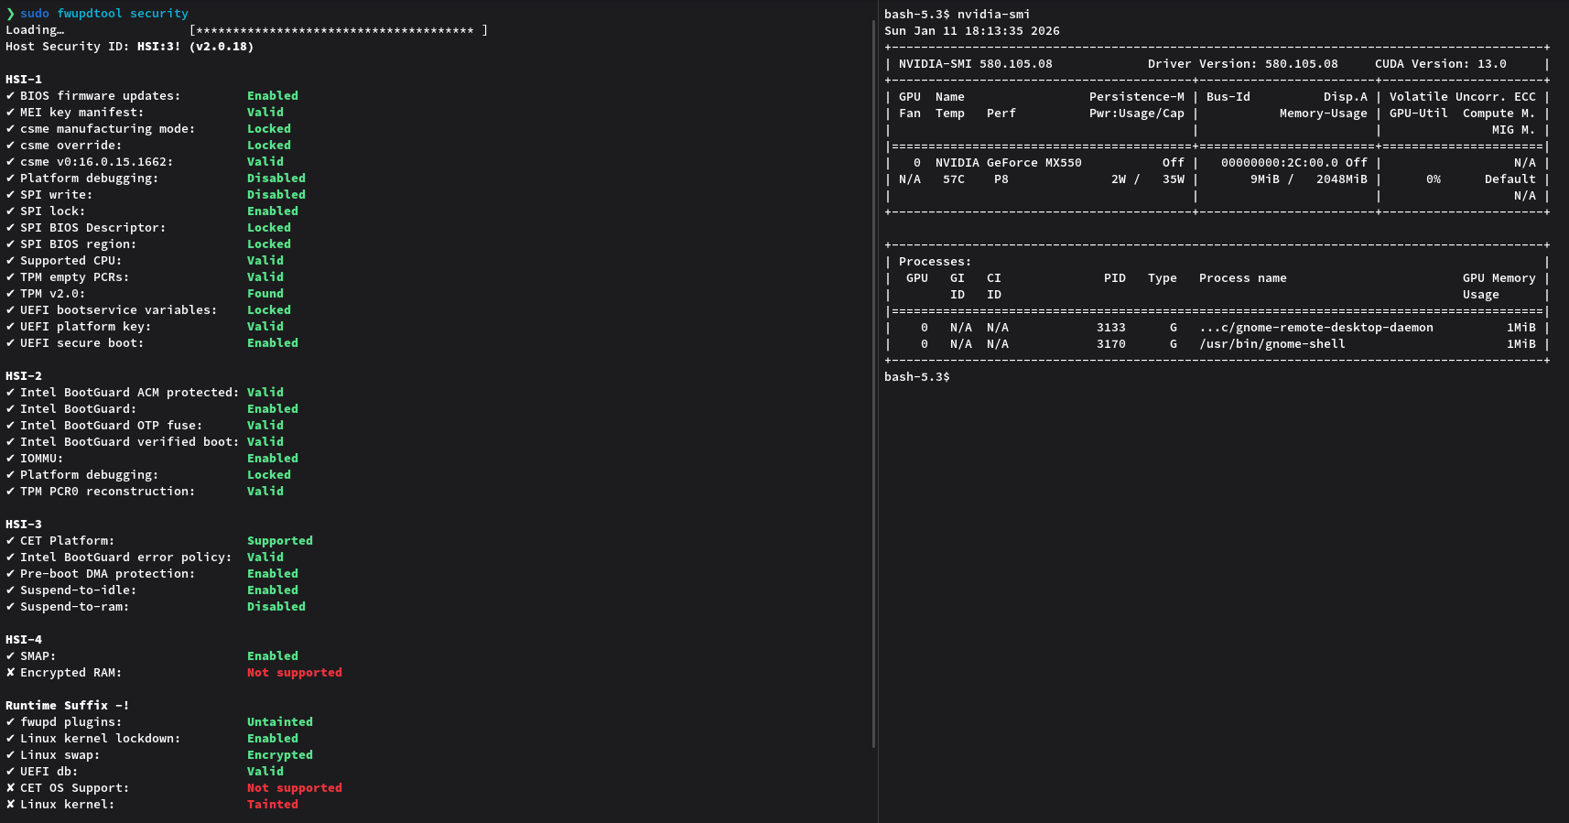Select the 'NVIDIA-SMI 580.105.08' header text
Screen dimensions: 1569x823
(976, 64)
